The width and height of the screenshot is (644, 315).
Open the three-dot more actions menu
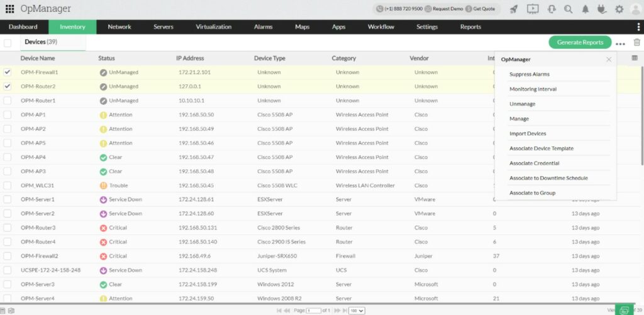click(x=620, y=43)
